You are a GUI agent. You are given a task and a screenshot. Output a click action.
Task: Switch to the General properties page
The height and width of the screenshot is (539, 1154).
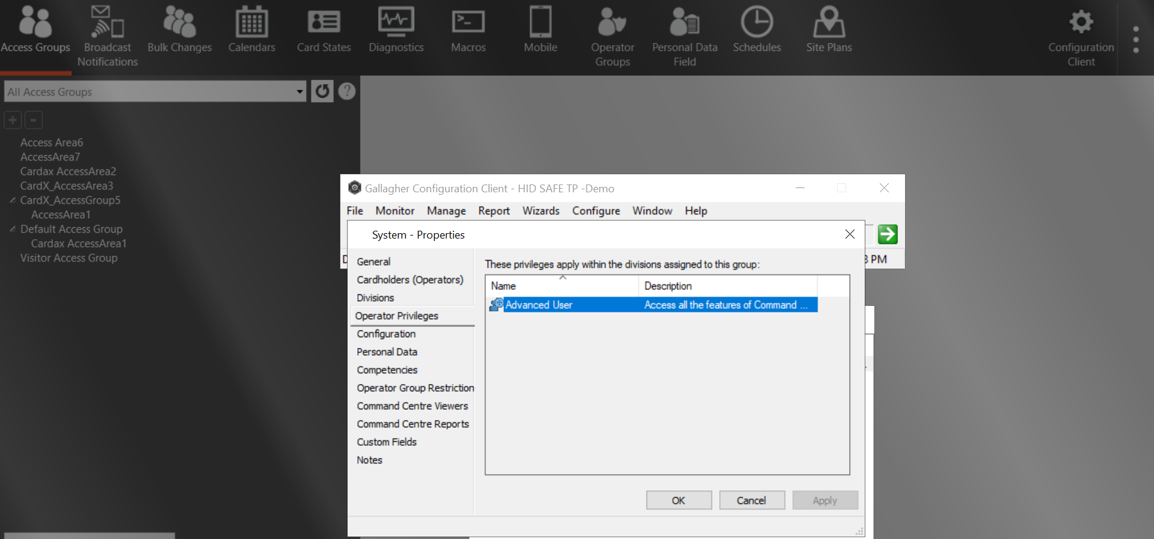[373, 262]
